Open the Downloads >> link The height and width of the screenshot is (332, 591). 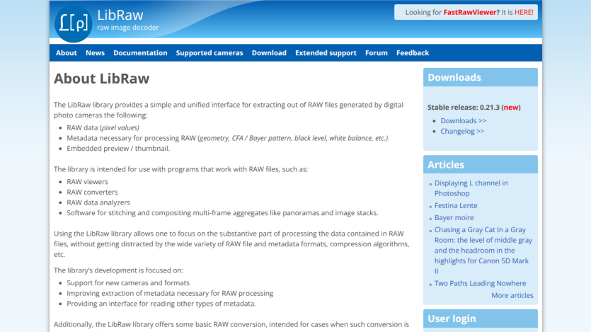click(463, 120)
